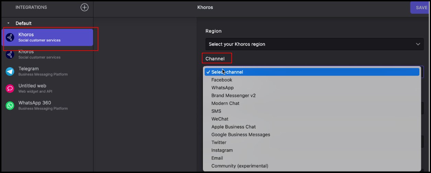Click the WhatsApp 360 green icon
The height and width of the screenshot is (173, 431).
tap(10, 105)
